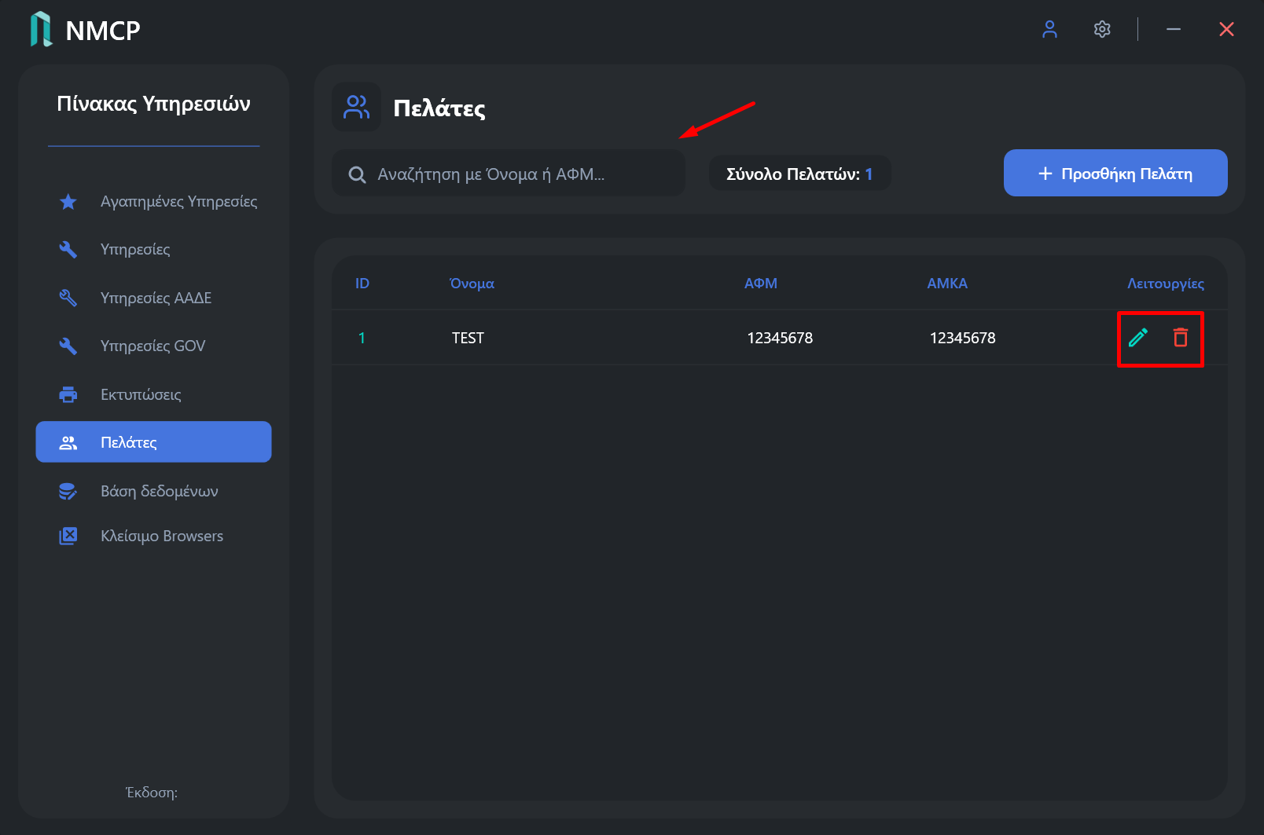
Task: Open settings via the gear icon
Action: (x=1102, y=30)
